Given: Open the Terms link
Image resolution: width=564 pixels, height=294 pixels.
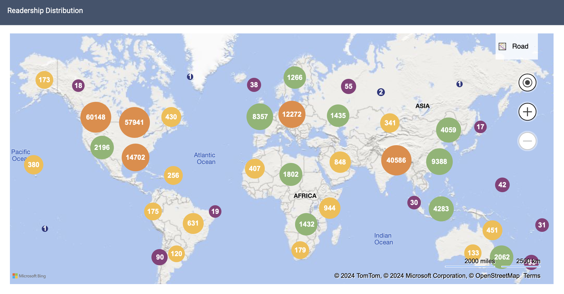Looking at the screenshot, I should coord(532,276).
